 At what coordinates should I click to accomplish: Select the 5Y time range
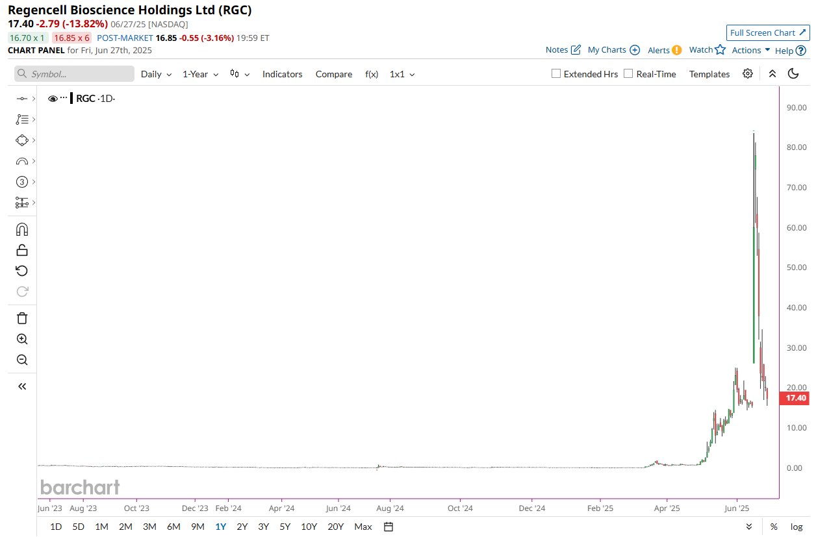coord(285,527)
